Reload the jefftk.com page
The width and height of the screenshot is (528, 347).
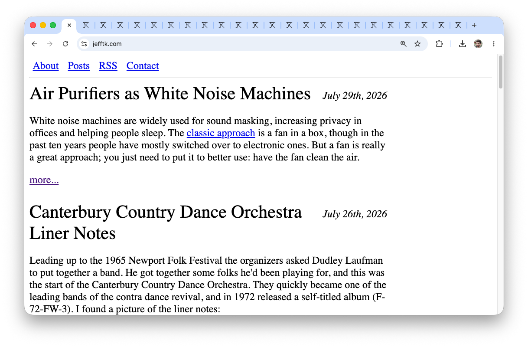click(65, 44)
